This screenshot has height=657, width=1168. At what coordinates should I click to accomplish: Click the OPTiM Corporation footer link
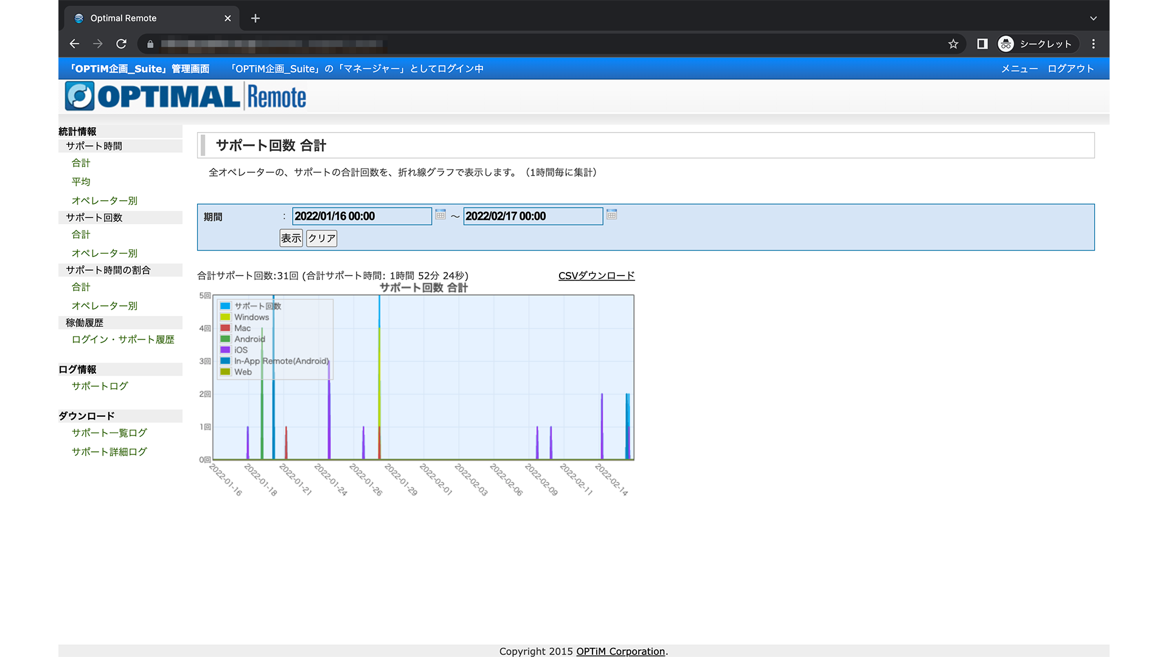(x=620, y=652)
